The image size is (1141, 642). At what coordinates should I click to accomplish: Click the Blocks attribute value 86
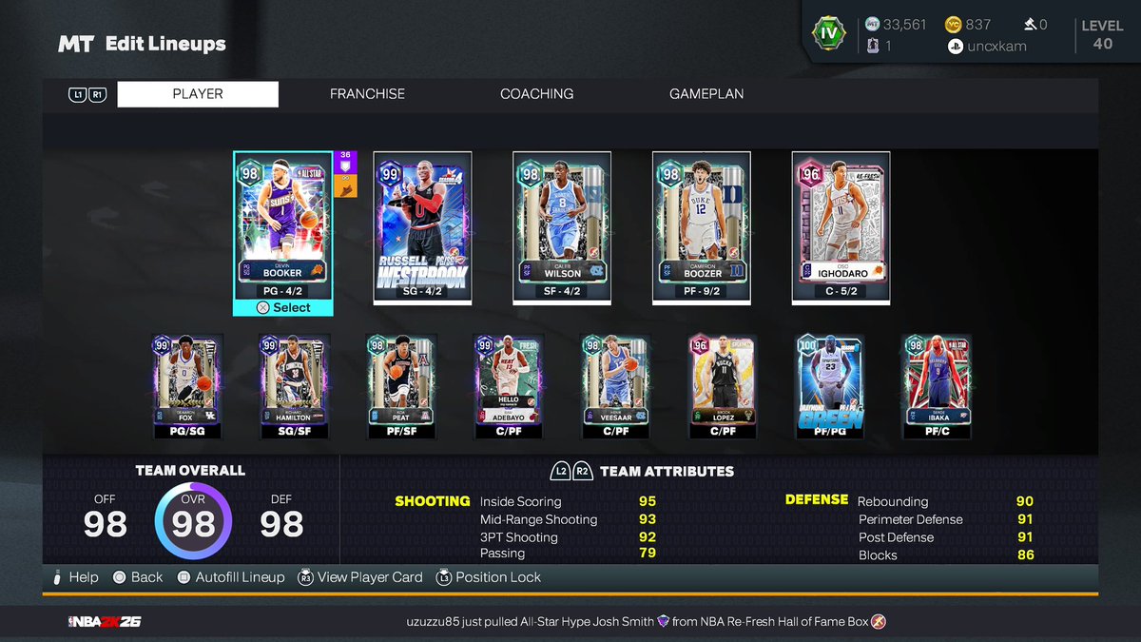1025,554
